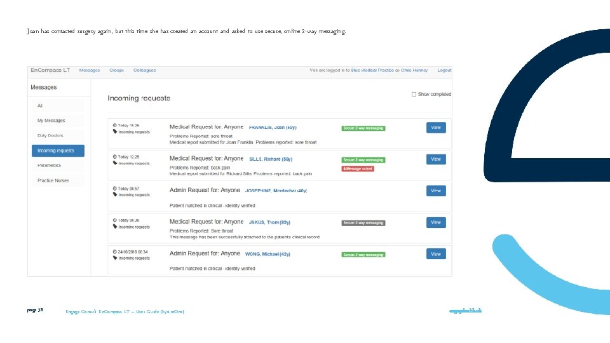This screenshot has height=343, width=610.
Task: Click the clock icon in the Jakus row
Action: click(x=115, y=220)
